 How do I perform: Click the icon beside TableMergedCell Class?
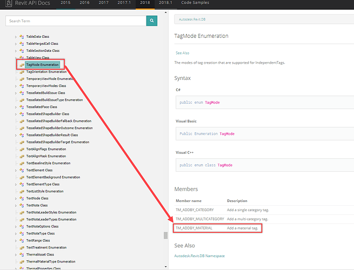pos(22,44)
